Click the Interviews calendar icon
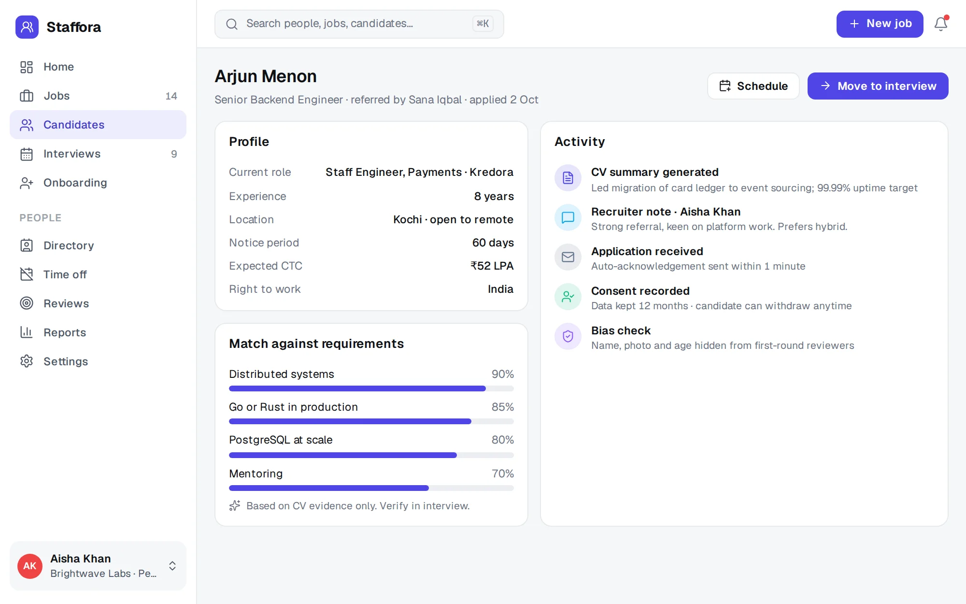Image resolution: width=966 pixels, height=604 pixels. pos(27,154)
